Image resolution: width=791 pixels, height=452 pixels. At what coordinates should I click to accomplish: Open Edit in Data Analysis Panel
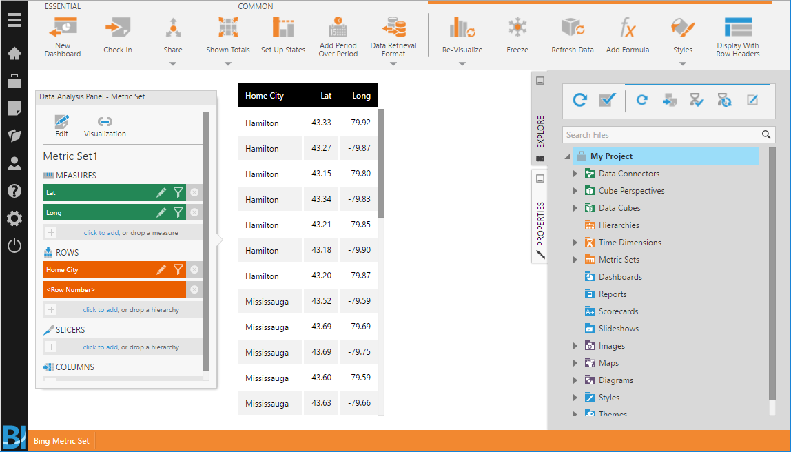(61, 126)
